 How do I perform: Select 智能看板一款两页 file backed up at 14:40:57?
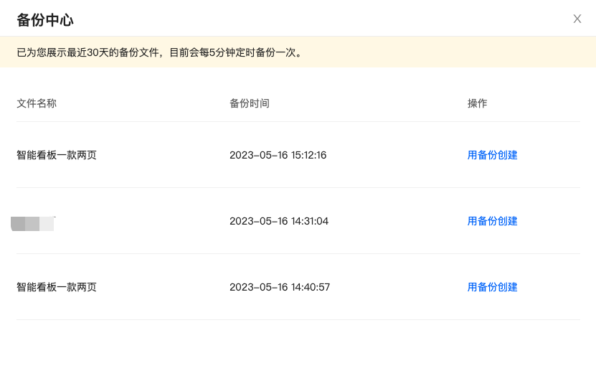[x=57, y=287]
